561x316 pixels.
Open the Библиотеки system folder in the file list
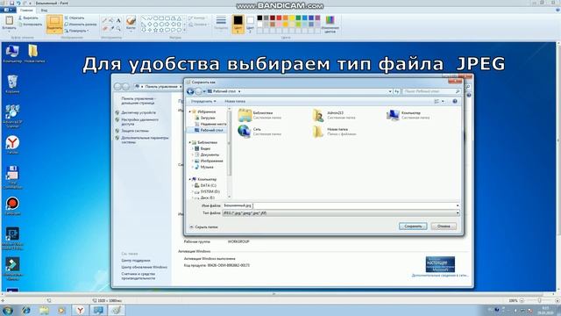pos(259,115)
